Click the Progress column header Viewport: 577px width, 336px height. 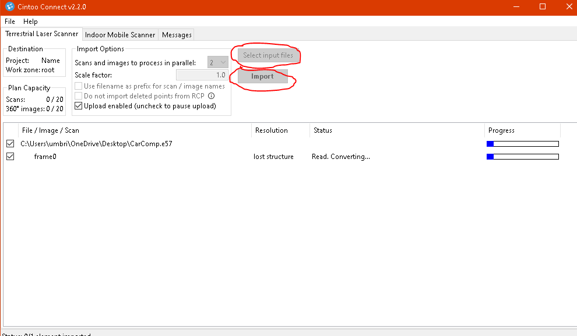point(523,130)
